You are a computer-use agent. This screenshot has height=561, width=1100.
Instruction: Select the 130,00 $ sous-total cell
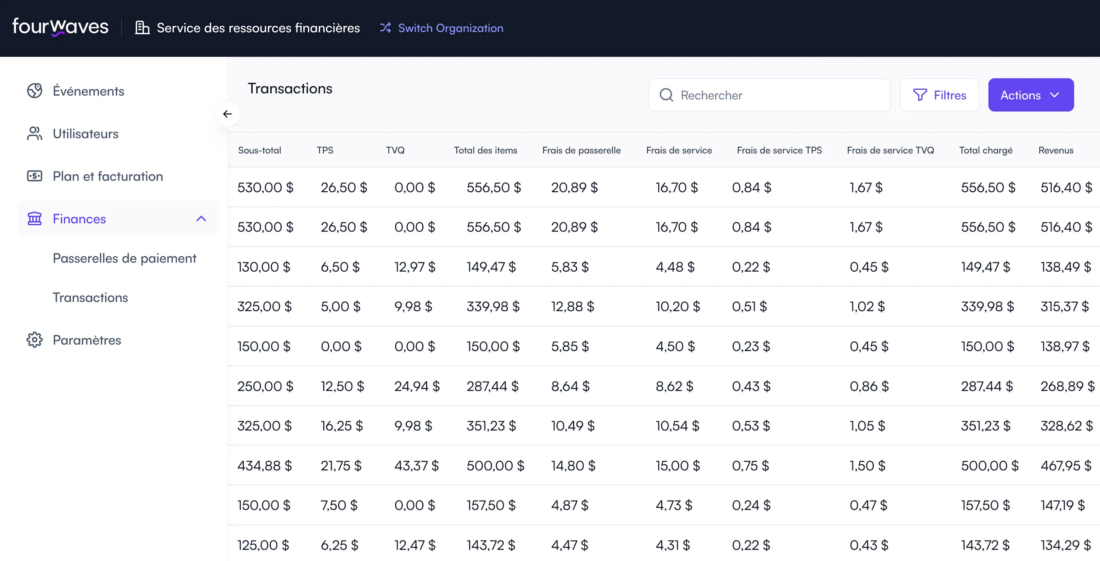pos(264,267)
